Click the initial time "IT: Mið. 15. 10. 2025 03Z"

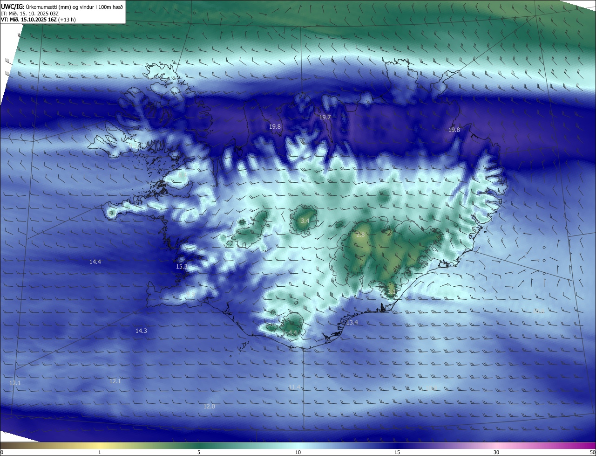coord(30,14)
